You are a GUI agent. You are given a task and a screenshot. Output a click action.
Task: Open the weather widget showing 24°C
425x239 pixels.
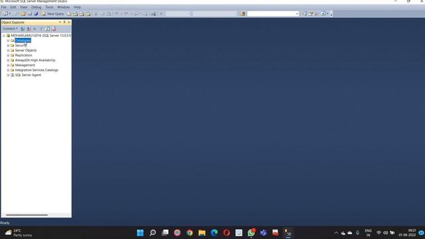tap(19, 233)
